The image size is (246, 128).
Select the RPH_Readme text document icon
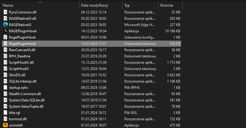pyautogui.click(x=5, y=56)
